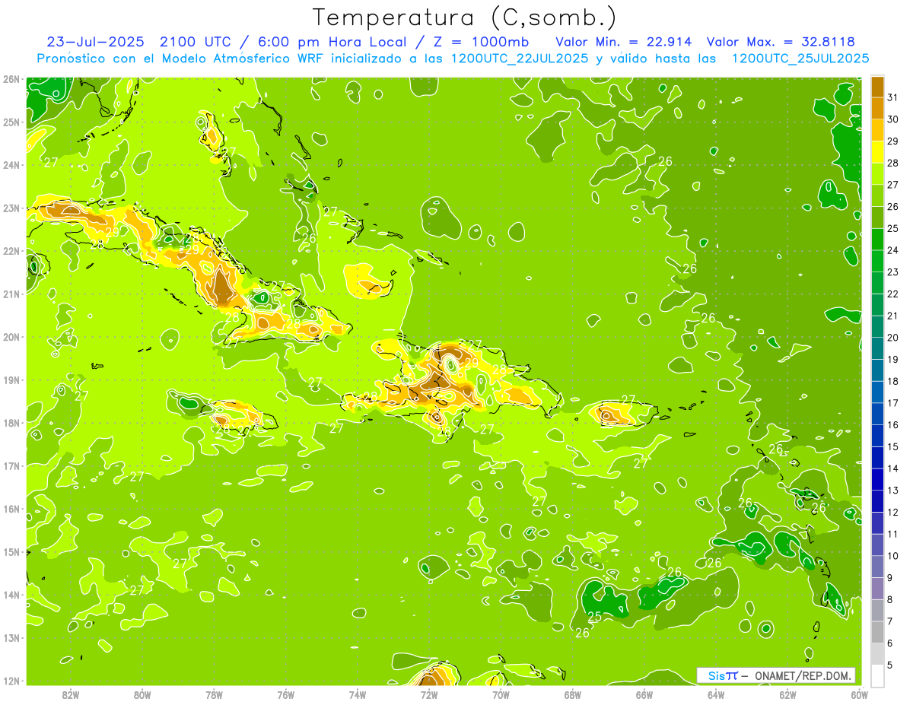The height and width of the screenshot is (705, 913).
Task: Click the color bar label "15"
Action: [892, 447]
